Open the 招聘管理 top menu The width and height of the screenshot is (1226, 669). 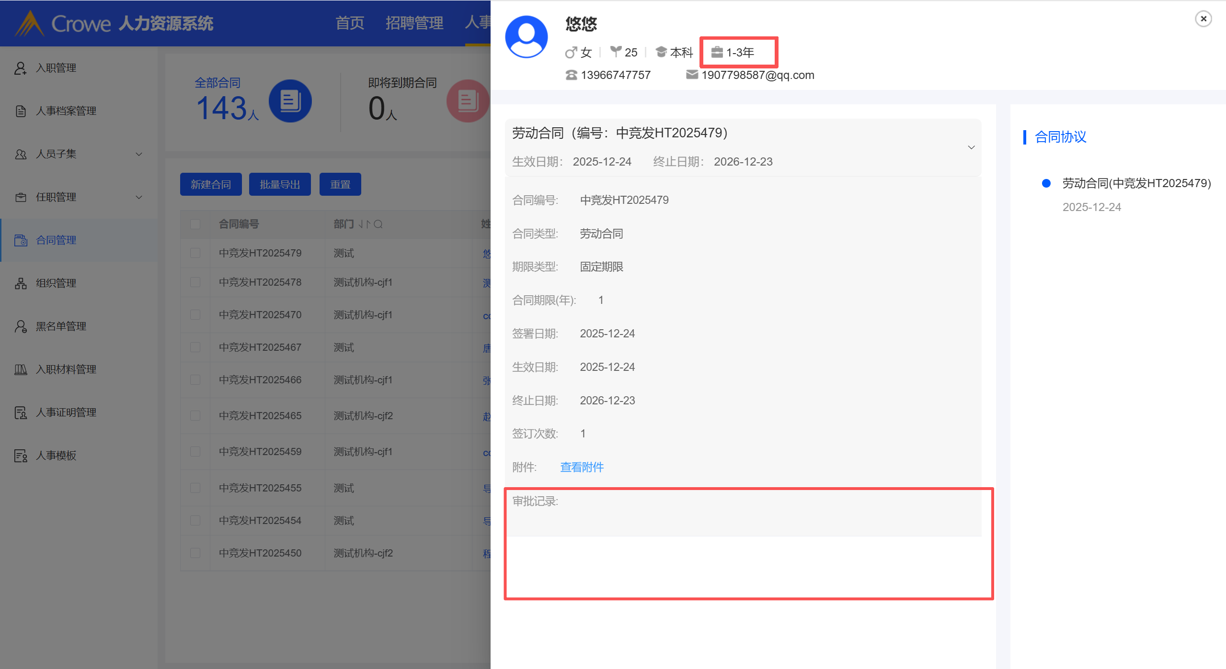pos(414,22)
